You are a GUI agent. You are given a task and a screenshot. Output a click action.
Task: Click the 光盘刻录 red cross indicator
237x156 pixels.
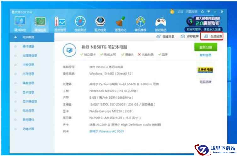click(146, 55)
